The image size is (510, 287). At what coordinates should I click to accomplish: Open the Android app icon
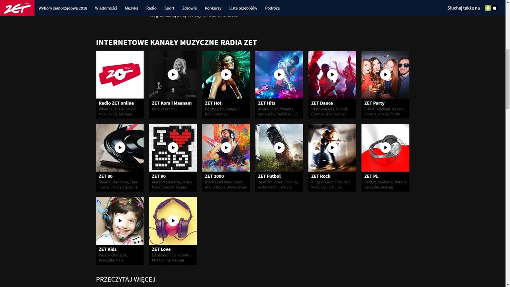tap(488, 8)
